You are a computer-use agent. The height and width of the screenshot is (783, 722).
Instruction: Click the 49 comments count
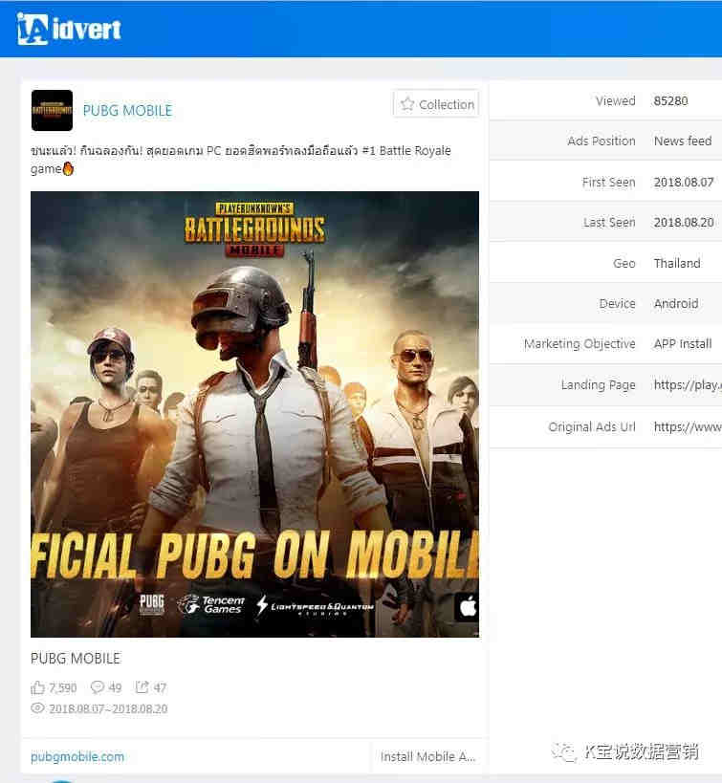tap(115, 688)
